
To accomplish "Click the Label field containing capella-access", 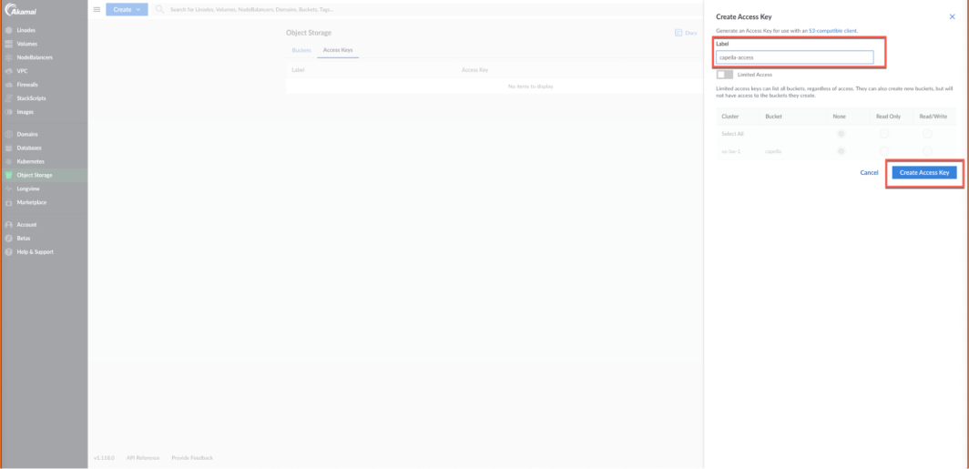I will click(x=794, y=57).
